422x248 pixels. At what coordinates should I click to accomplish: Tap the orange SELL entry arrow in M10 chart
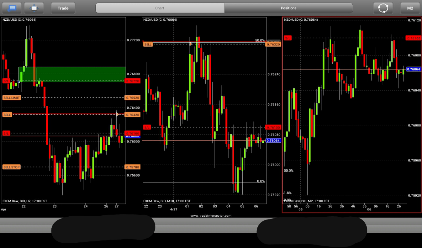click(191, 44)
